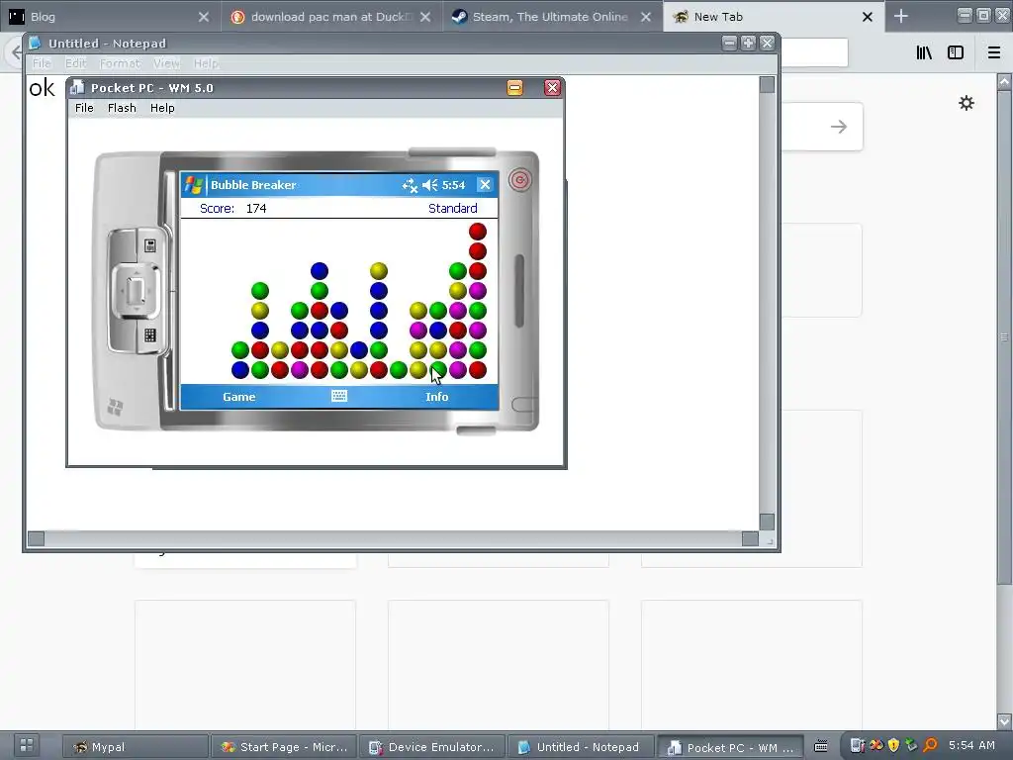Viewport: 1013px width, 760px height.
Task: Close the Steam tab
Action: point(646,17)
